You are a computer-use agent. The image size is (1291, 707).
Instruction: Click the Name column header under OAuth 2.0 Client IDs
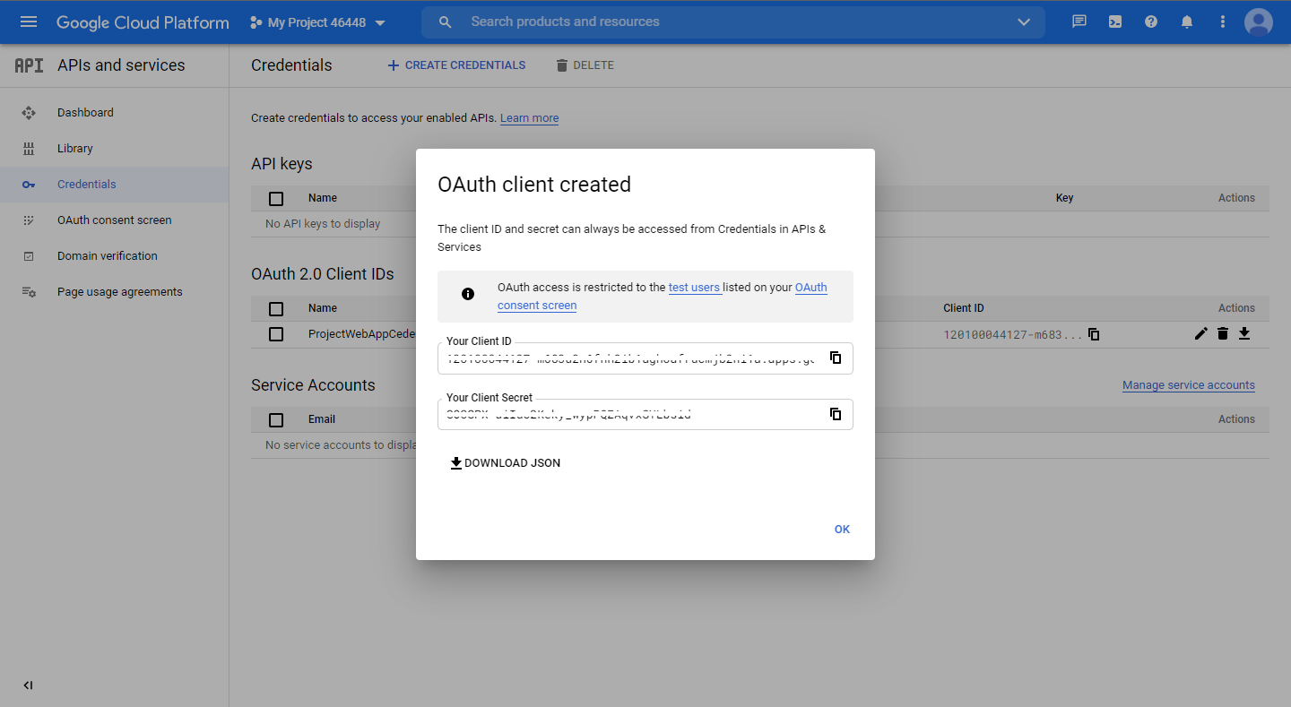(323, 308)
